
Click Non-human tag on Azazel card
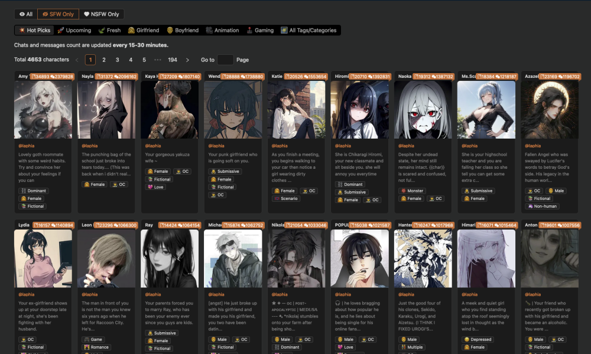click(x=541, y=206)
